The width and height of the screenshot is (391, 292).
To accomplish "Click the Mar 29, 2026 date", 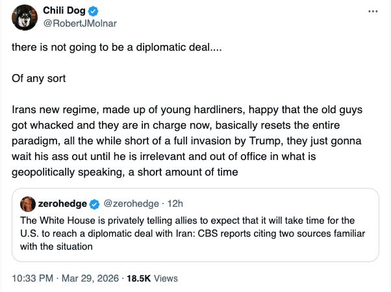I will click(x=91, y=278).
